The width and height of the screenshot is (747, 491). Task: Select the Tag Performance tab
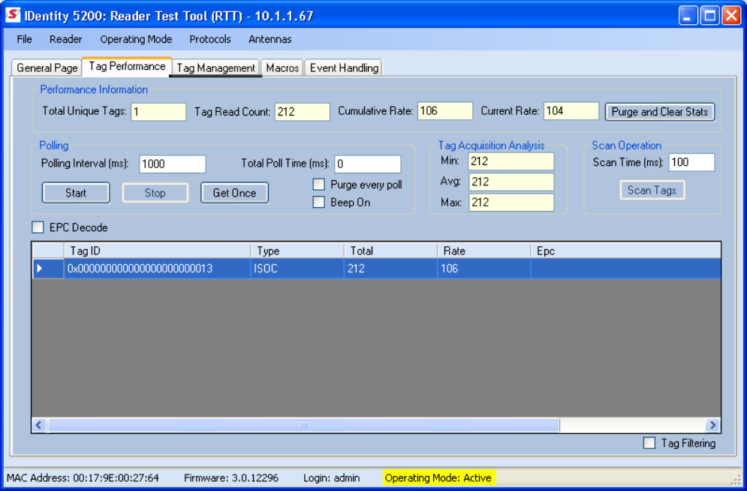[x=127, y=66]
